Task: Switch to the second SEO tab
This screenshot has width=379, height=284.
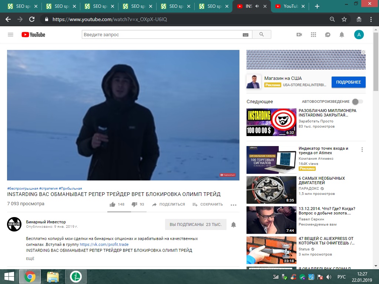Action: click(x=61, y=6)
